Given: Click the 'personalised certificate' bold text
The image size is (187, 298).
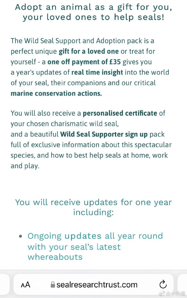Looking at the screenshot, I should (x=120, y=113).
